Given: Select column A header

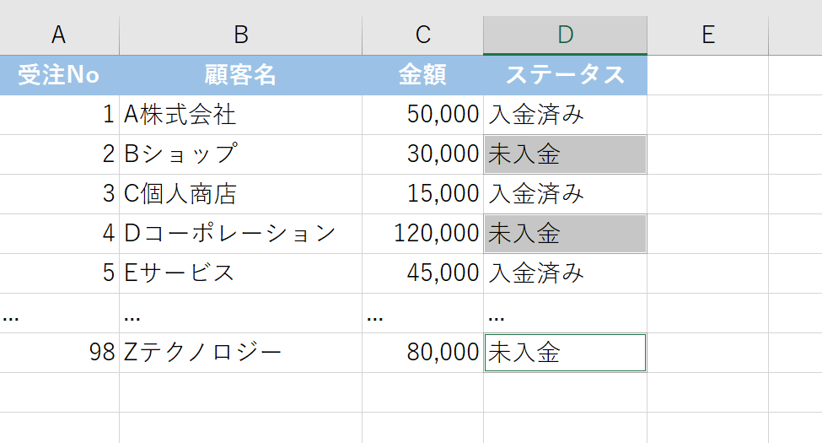Looking at the screenshot, I should [59, 35].
